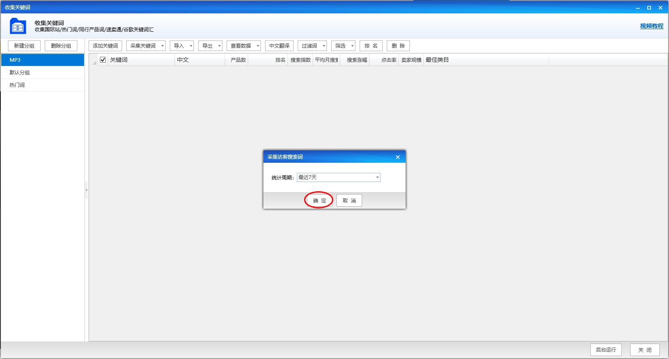Viewport: 669px width, 359px height.
Task: Click the 后台运行 button
Action: tap(606, 350)
